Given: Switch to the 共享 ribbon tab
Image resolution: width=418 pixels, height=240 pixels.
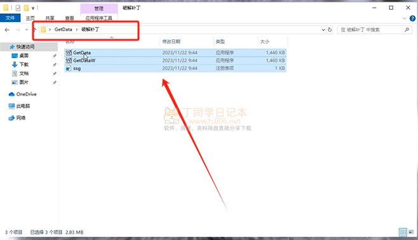Looking at the screenshot, I should [x=50, y=18].
